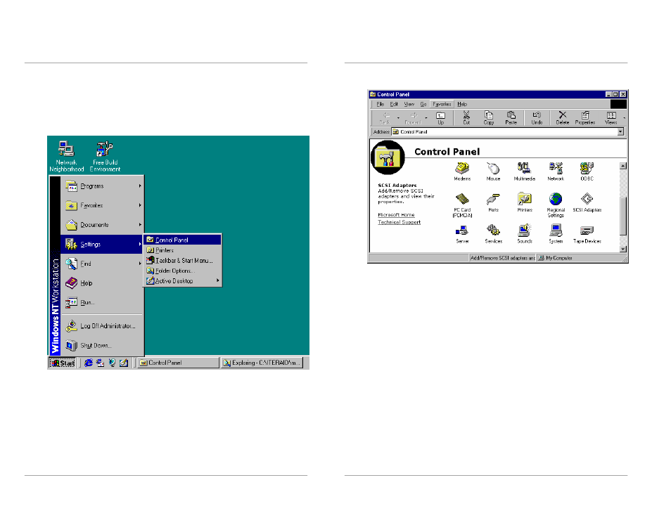This screenshot has width=671, height=518.
Task: Open the Back button history dropdown arrow
Action: click(398, 118)
